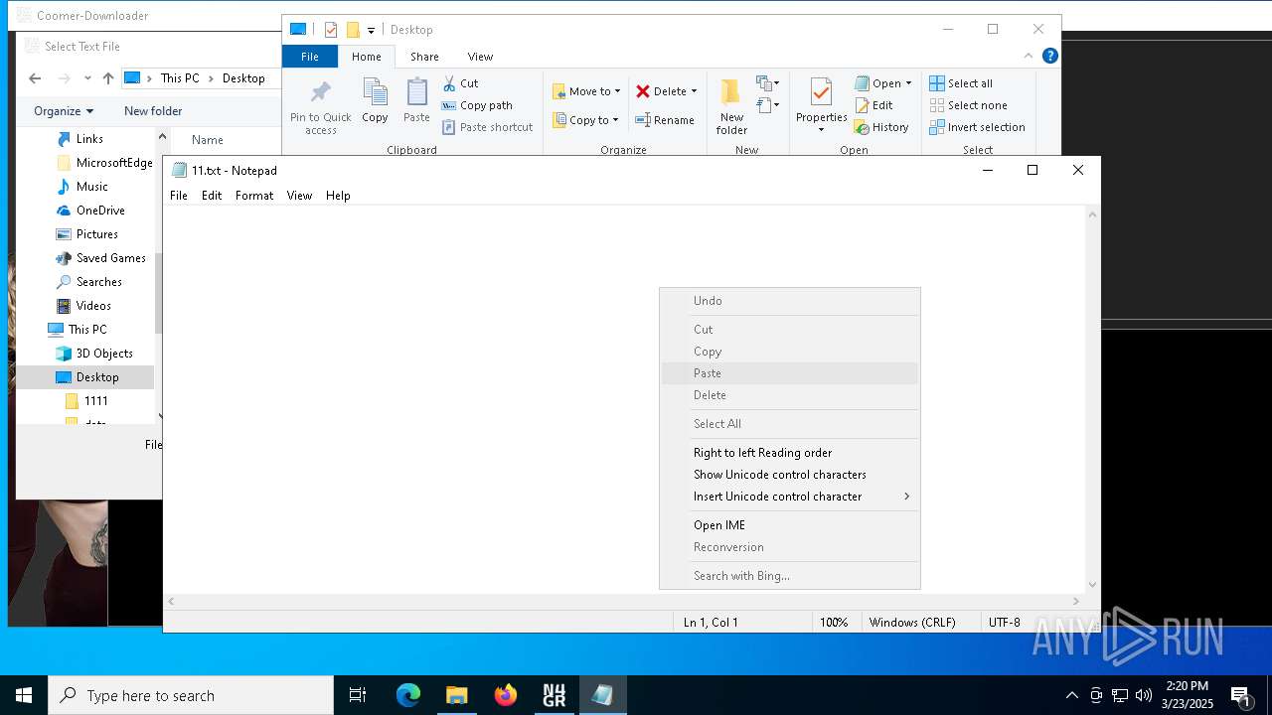
Task: Open the Notepad File menu
Action: pos(179,196)
